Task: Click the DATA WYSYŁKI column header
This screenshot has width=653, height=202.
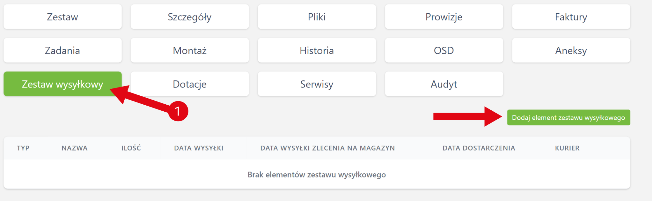Action: 199,148
